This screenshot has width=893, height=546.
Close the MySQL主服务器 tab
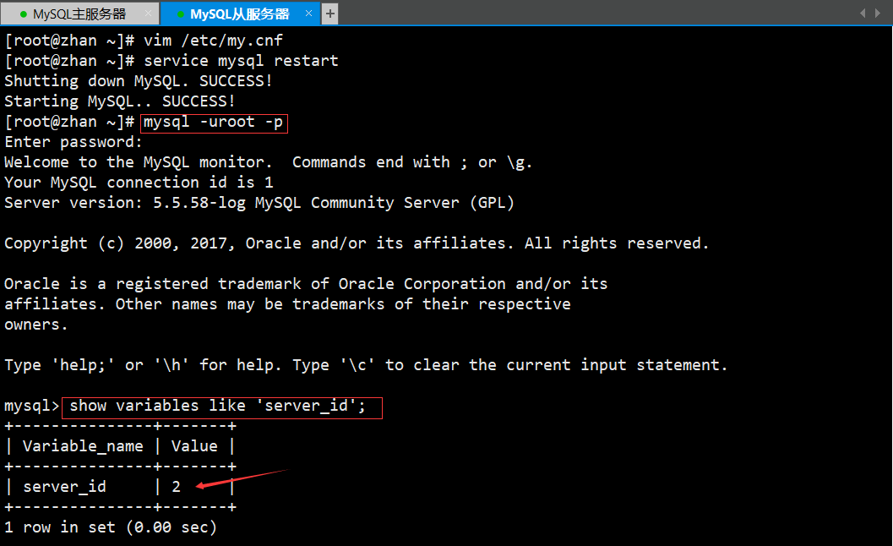pos(149,14)
